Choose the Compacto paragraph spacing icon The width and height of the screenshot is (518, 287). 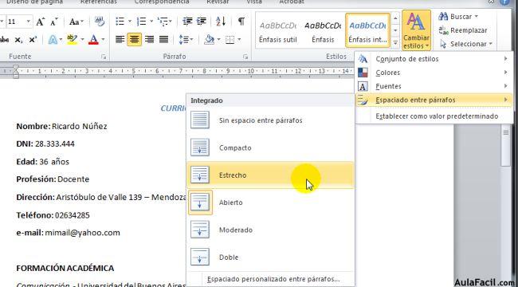[200, 147]
